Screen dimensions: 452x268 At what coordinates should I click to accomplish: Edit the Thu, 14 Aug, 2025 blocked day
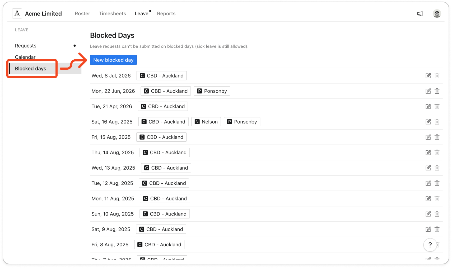428,152
